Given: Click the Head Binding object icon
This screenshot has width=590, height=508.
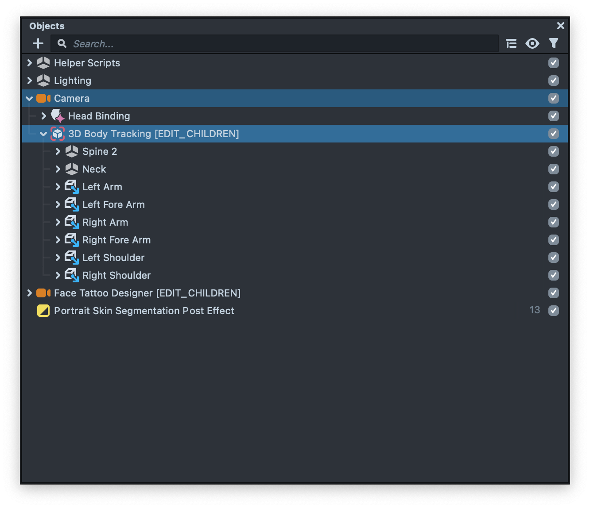Looking at the screenshot, I should [x=58, y=116].
